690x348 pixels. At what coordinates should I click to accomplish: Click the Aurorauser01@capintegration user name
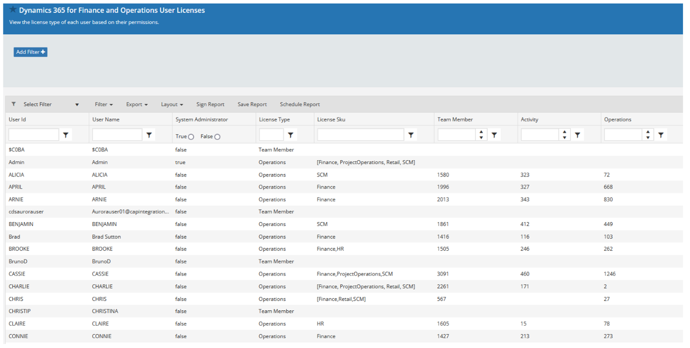pyautogui.click(x=131, y=212)
